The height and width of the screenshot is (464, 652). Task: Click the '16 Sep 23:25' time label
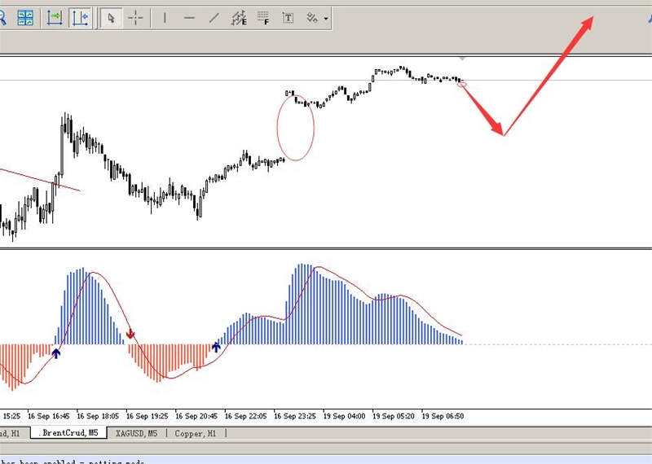coord(295,416)
